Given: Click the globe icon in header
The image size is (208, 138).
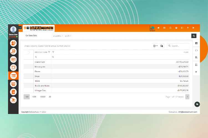Looking at the screenshot, I should point(176,28).
